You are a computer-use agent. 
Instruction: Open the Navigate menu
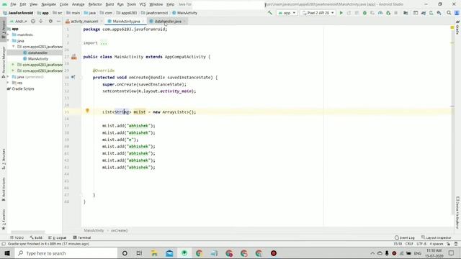pyautogui.click(x=48, y=4)
